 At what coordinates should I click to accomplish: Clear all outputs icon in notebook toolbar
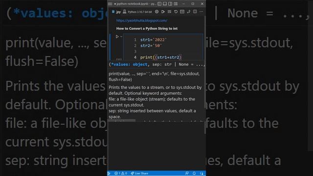click(170, 12)
